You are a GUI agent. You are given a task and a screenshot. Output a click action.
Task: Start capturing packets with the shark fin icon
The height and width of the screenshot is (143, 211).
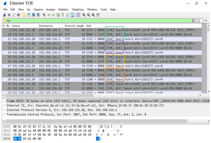click(5, 15)
